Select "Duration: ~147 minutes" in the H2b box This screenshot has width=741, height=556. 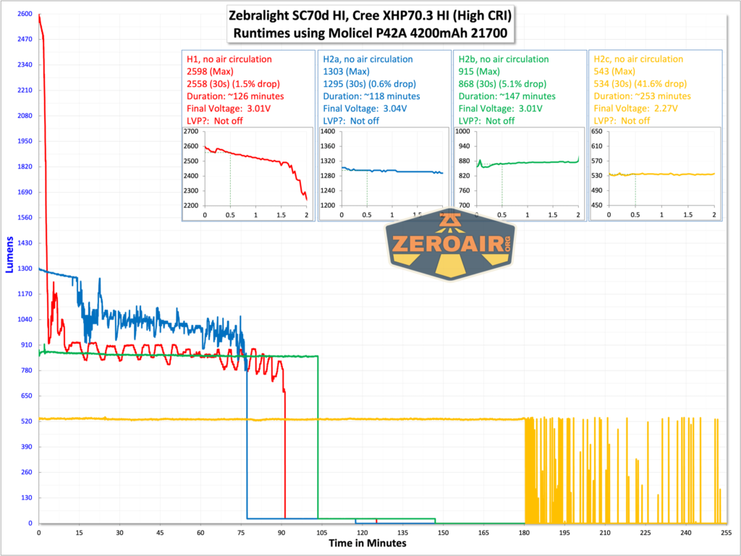(x=507, y=96)
